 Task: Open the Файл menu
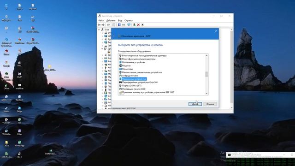[101, 20]
